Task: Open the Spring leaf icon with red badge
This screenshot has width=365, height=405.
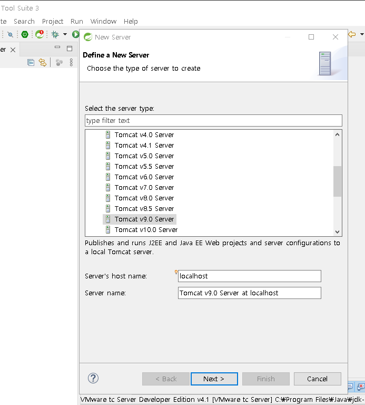Action: [40, 34]
